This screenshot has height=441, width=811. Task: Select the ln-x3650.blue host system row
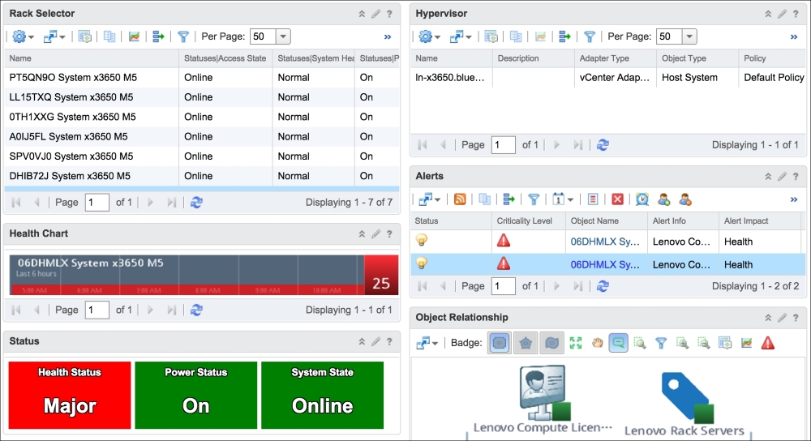tap(607, 78)
